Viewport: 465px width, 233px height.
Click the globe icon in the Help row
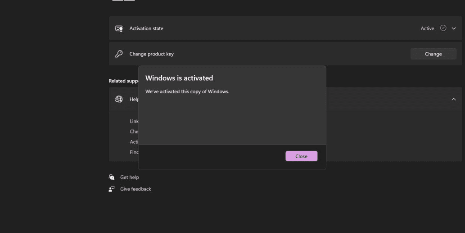[x=119, y=99]
